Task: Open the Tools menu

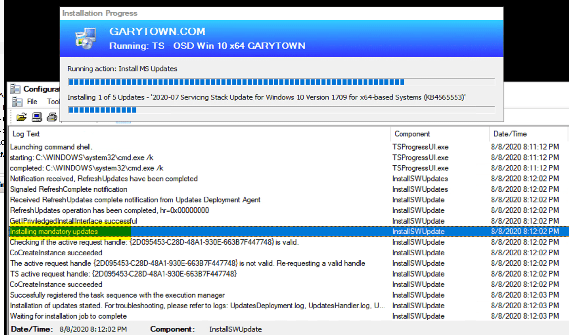Action: pyautogui.click(x=53, y=102)
